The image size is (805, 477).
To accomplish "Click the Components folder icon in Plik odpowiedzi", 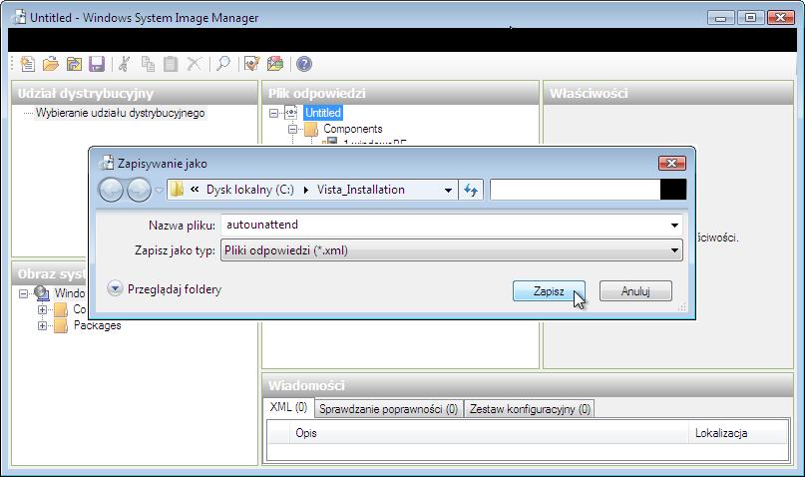I will click(311, 129).
